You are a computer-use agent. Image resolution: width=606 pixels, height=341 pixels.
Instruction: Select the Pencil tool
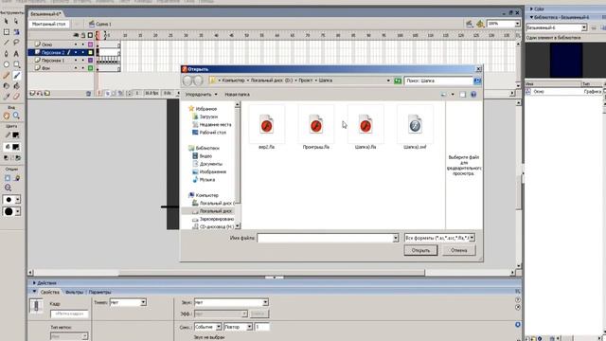pyautogui.click(x=7, y=76)
